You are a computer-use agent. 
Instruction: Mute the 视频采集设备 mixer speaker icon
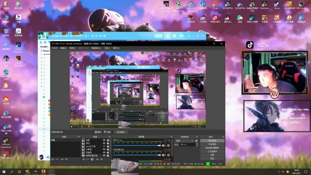[164, 155]
